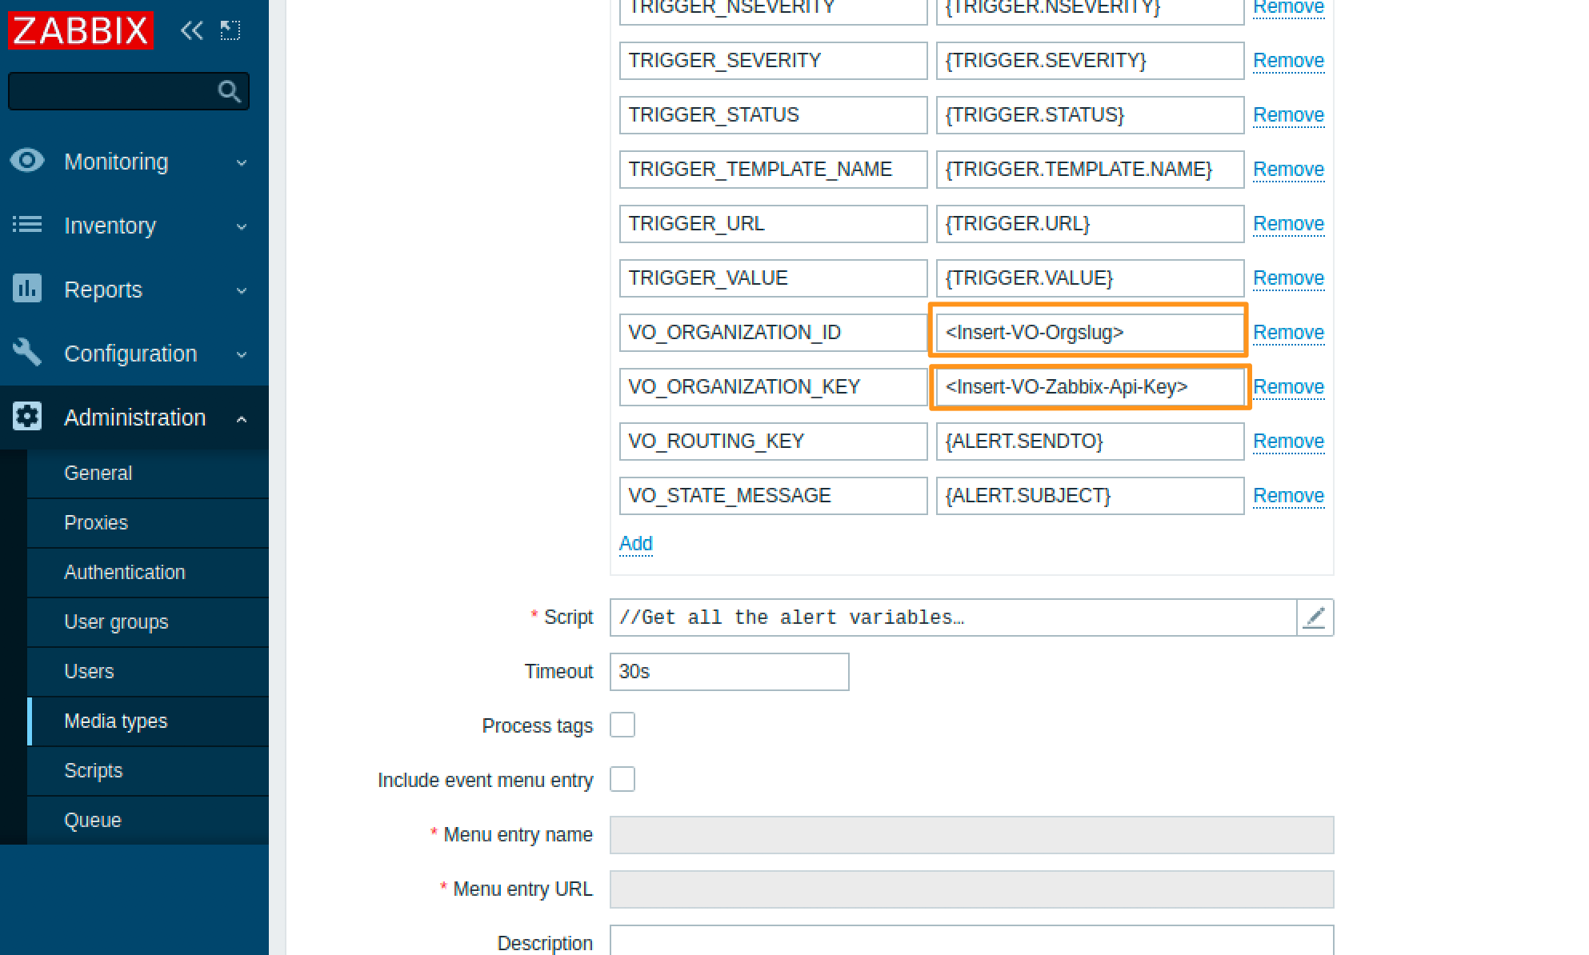Enable the Process tags checkbox
The width and height of the screenshot is (1589, 955).
point(622,725)
